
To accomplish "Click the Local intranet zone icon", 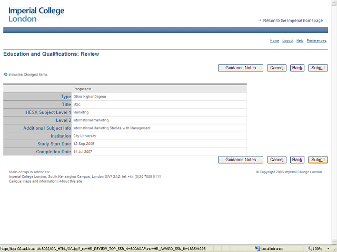I will tap(257, 248).
